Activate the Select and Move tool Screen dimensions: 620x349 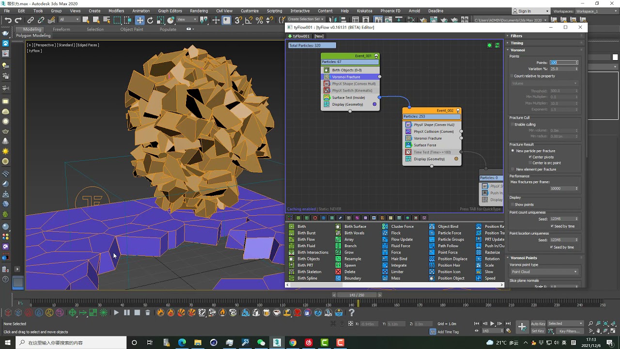[139, 20]
